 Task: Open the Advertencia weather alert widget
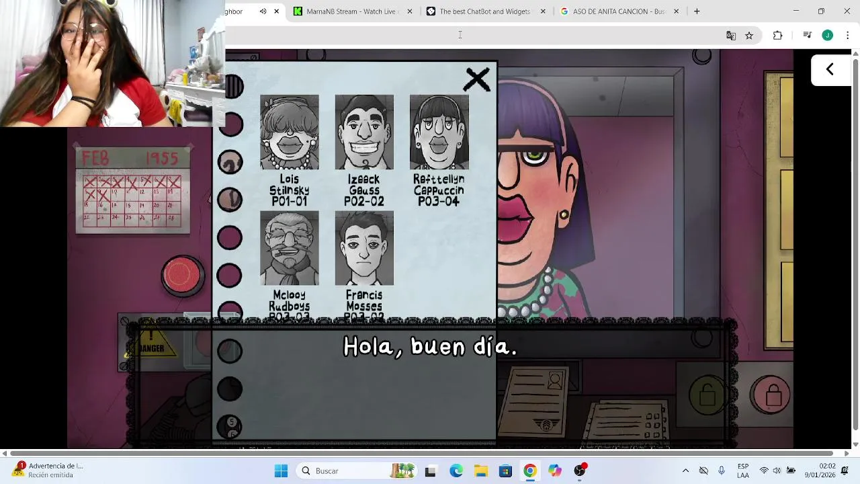coord(47,470)
